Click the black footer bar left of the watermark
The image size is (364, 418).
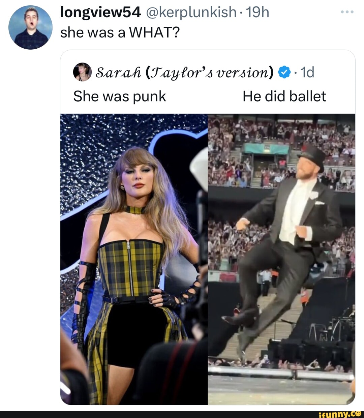152,414
